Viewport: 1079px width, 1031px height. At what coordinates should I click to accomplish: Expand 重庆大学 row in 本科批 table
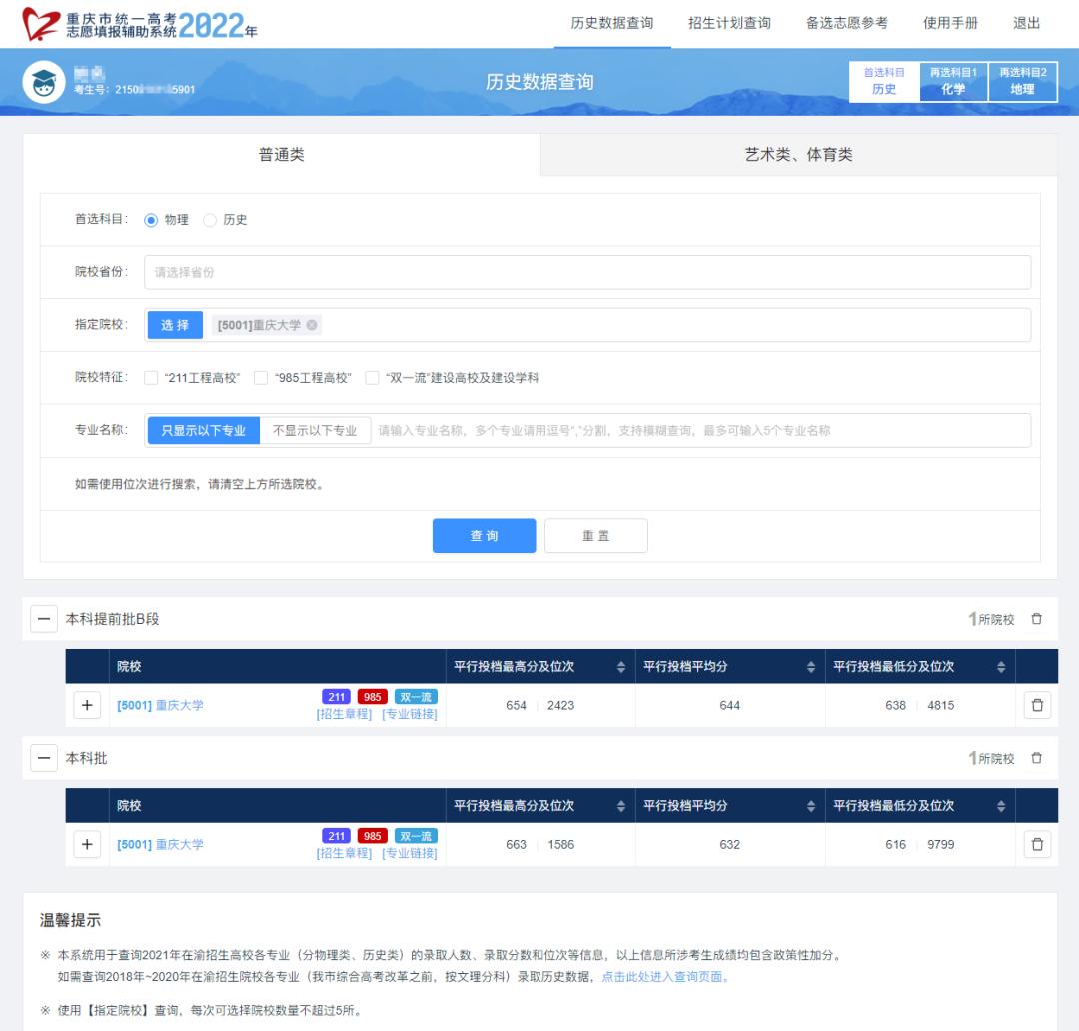(87, 844)
